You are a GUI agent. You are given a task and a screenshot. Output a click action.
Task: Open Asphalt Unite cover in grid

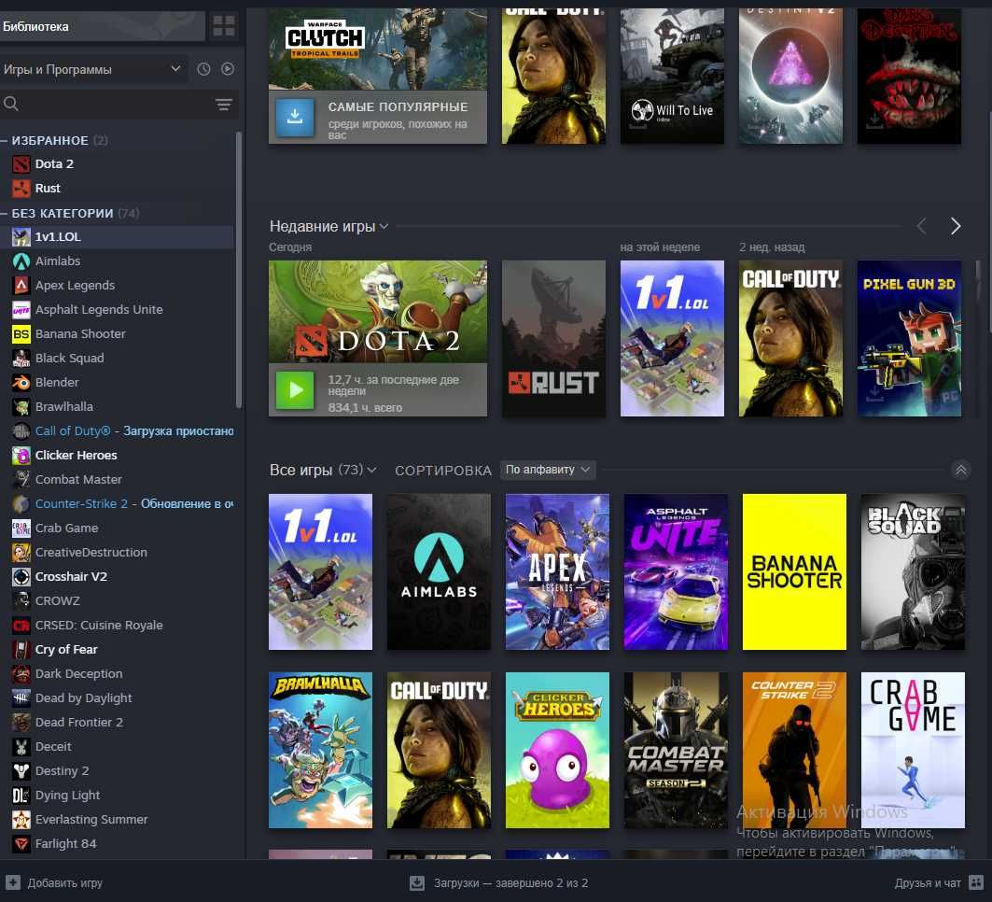click(676, 571)
